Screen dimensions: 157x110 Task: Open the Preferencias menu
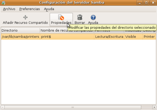(30, 9)
